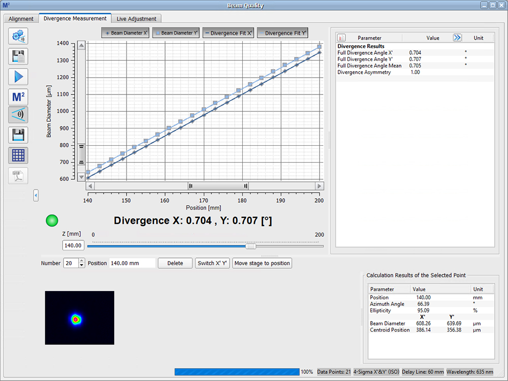Toggle the Divergence Fit X' series
This screenshot has height=381, width=508.
click(x=229, y=33)
